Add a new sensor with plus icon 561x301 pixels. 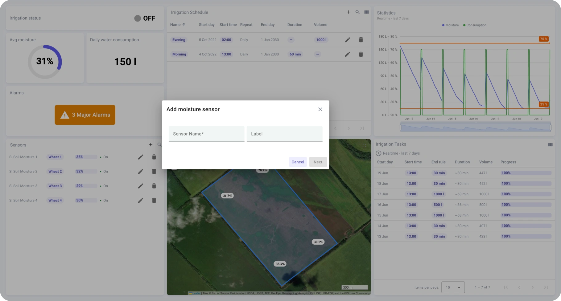[x=151, y=145]
